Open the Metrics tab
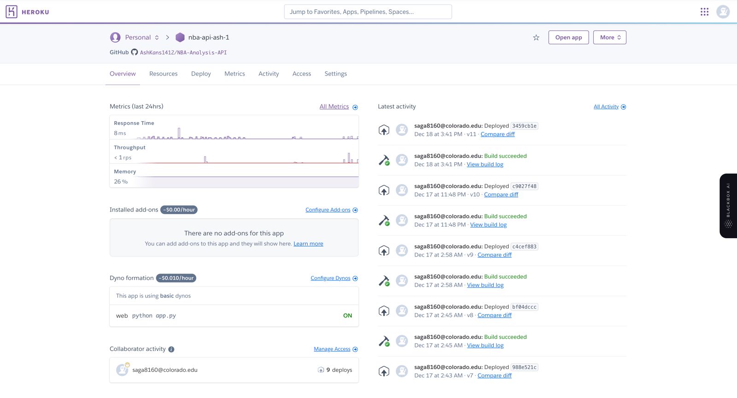Viewport: 737px width, 398px height. (234, 74)
